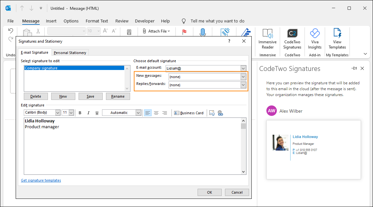
Task: Go to previous item with up arrow
Action: point(22,8)
